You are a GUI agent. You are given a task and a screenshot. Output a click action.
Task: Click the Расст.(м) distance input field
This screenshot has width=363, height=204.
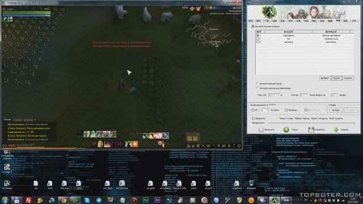coord(274,95)
